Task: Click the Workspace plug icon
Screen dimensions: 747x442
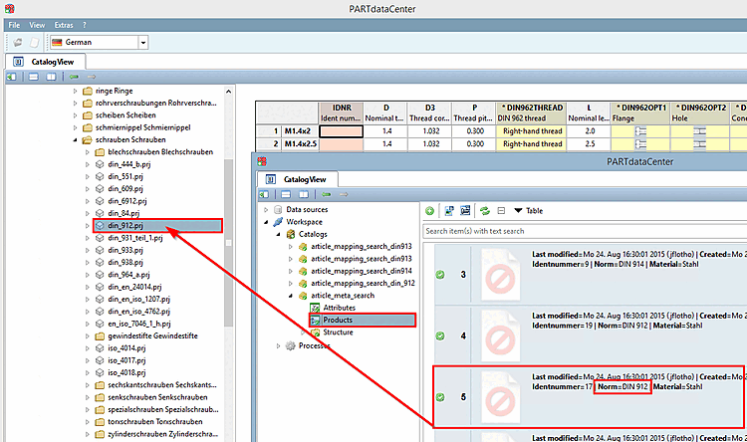Action: pyautogui.click(x=278, y=222)
